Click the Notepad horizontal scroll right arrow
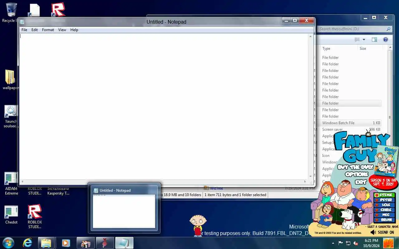Screen dimensions: 399x249 (x=305, y=181)
